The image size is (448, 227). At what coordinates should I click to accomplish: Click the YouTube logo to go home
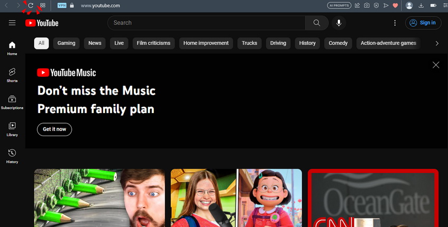pos(42,23)
